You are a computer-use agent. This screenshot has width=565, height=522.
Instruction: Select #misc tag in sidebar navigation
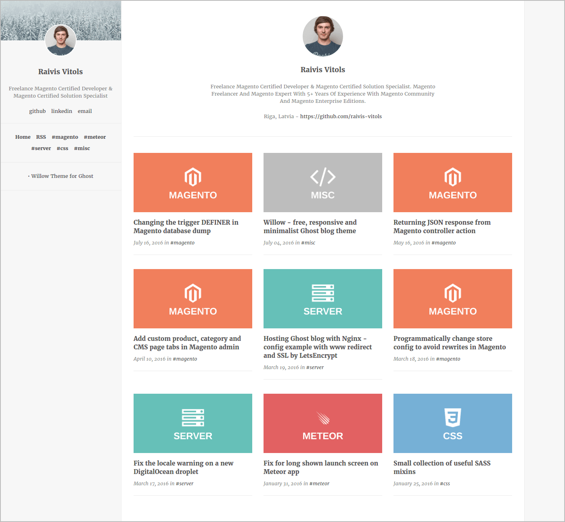[82, 148]
